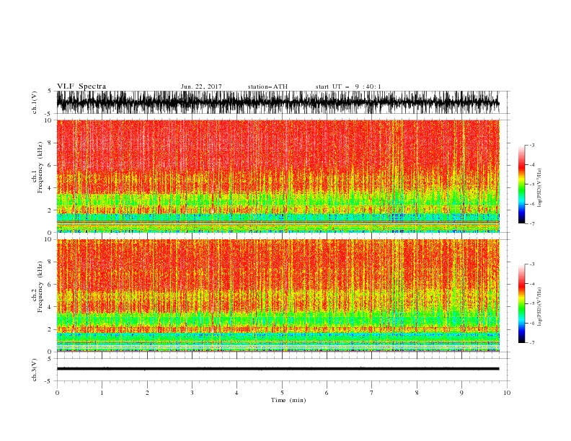Image resolution: width=571 pixels, height=441 pixels.
Task: Click the "1" tick on the time axis
Action: point(102,393)
